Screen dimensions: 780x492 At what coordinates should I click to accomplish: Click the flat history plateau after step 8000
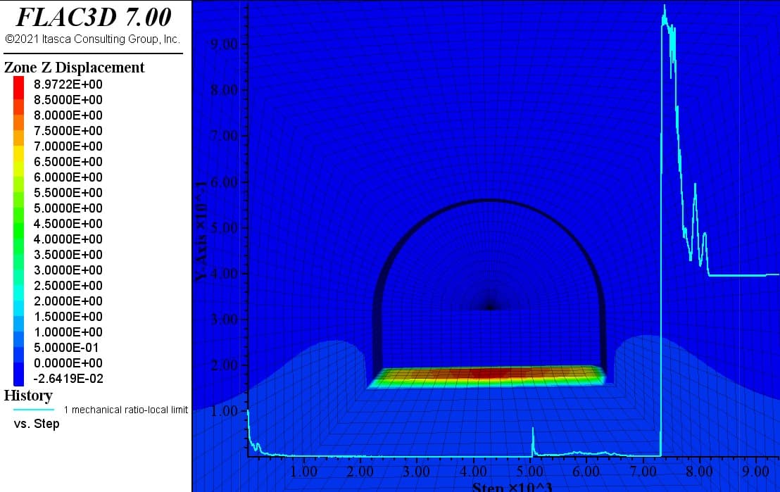pyautogui.click(x=743, y=275)
